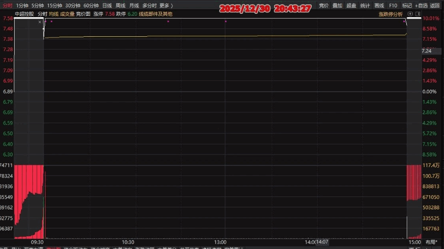The height and width of the screenshot is (249, 444).
Task: Click the 7.48 price axis label
Action: pos(8,28)
